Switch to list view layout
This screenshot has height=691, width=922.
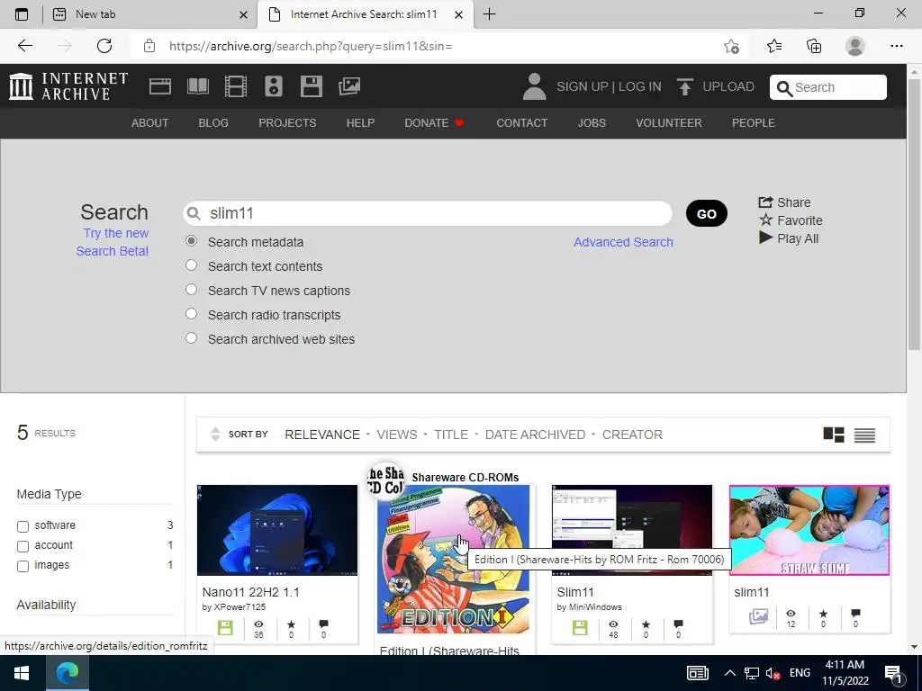(x=864, y=435)
